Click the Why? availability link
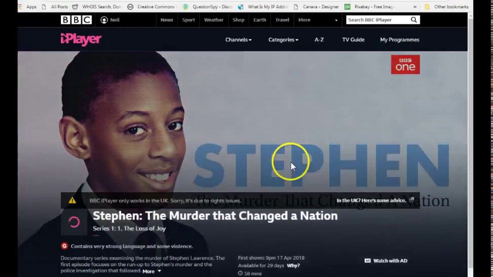 tap(293, 265)
